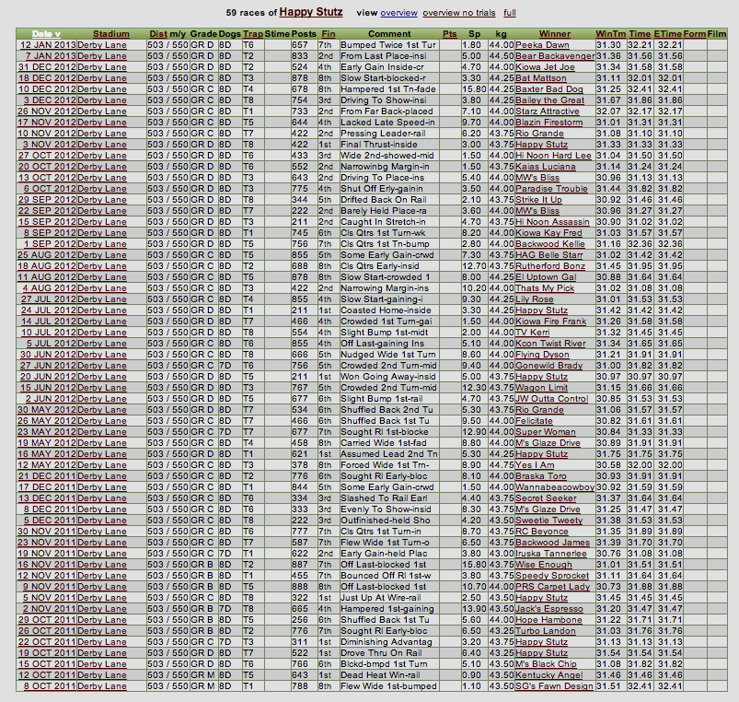This screenshot has height=702, width=739.
Task: Open winner Hi Noon Hard Lee
Action: point(553,155)
